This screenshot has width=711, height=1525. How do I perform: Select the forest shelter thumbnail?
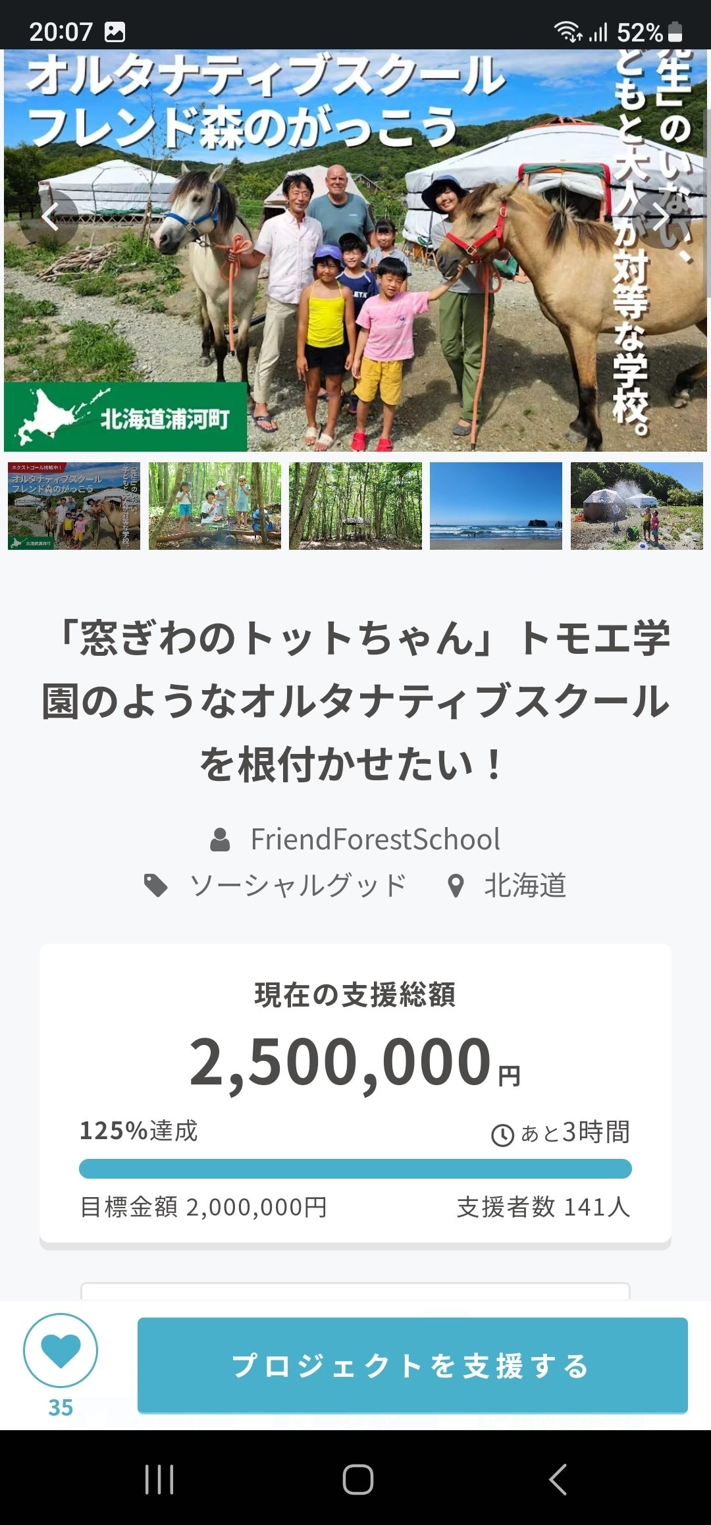click(x=355, y=506)
